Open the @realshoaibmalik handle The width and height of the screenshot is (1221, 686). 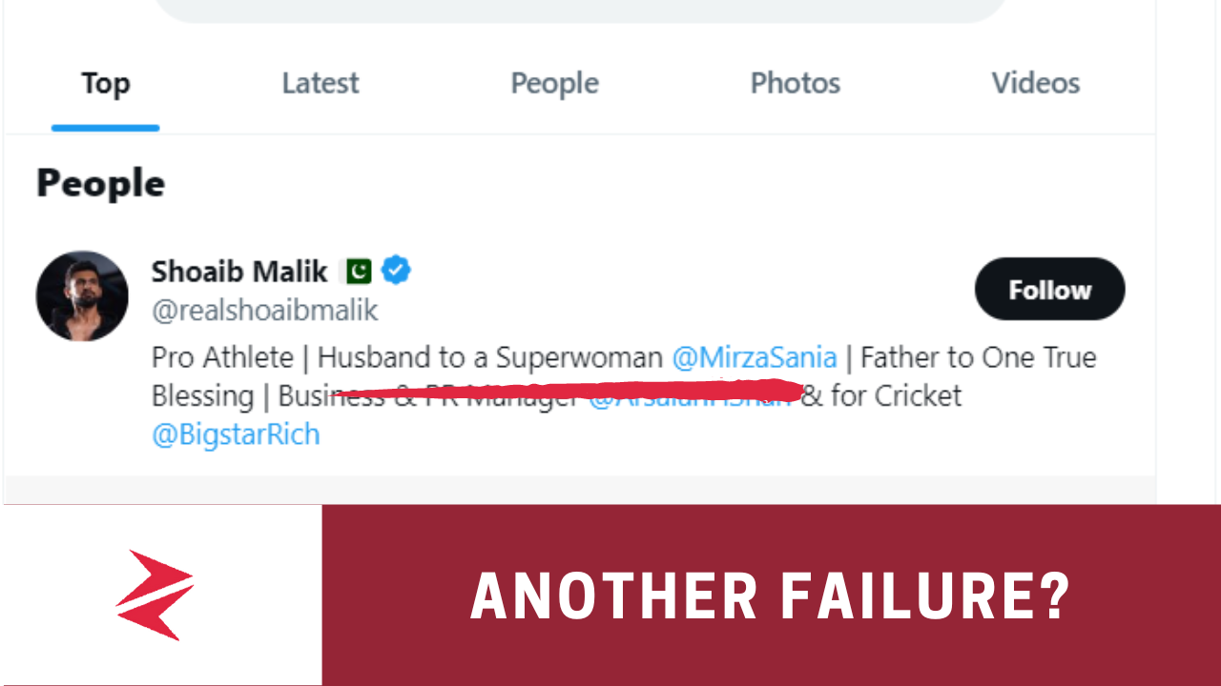264,310
